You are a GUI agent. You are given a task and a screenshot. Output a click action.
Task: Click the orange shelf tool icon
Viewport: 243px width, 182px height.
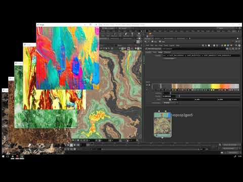coord(149,34)
